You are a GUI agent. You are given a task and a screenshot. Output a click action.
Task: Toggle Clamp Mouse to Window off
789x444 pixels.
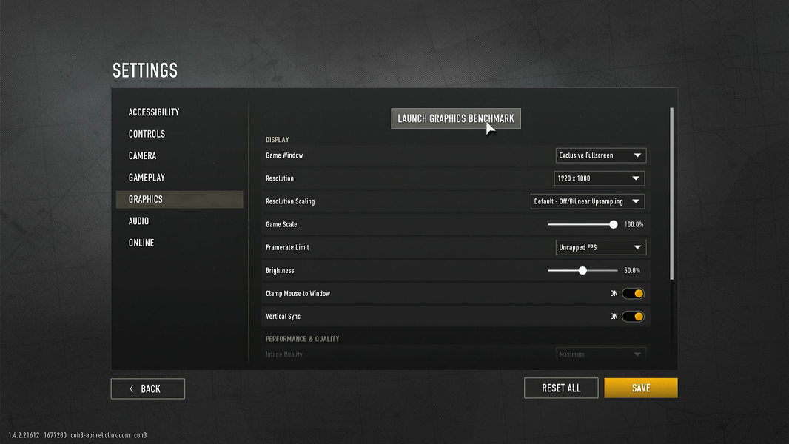pyautogui.click(x=633, y=294)
